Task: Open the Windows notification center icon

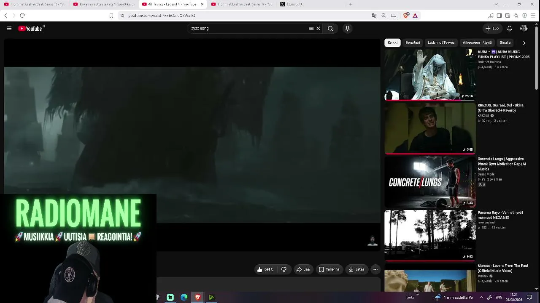Action: point(529,298)
